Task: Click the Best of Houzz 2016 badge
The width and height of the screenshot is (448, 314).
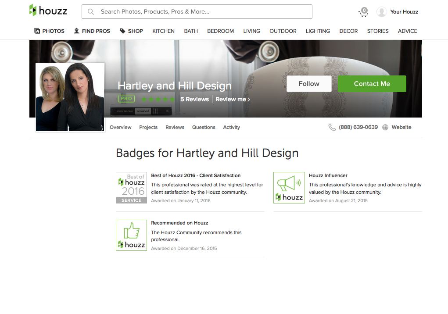Action: click(x=131, y=188)
